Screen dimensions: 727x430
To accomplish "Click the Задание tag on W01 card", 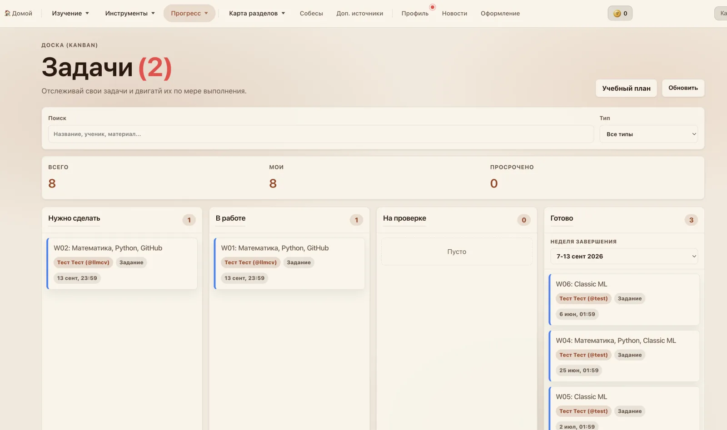I will coord(299,262).
